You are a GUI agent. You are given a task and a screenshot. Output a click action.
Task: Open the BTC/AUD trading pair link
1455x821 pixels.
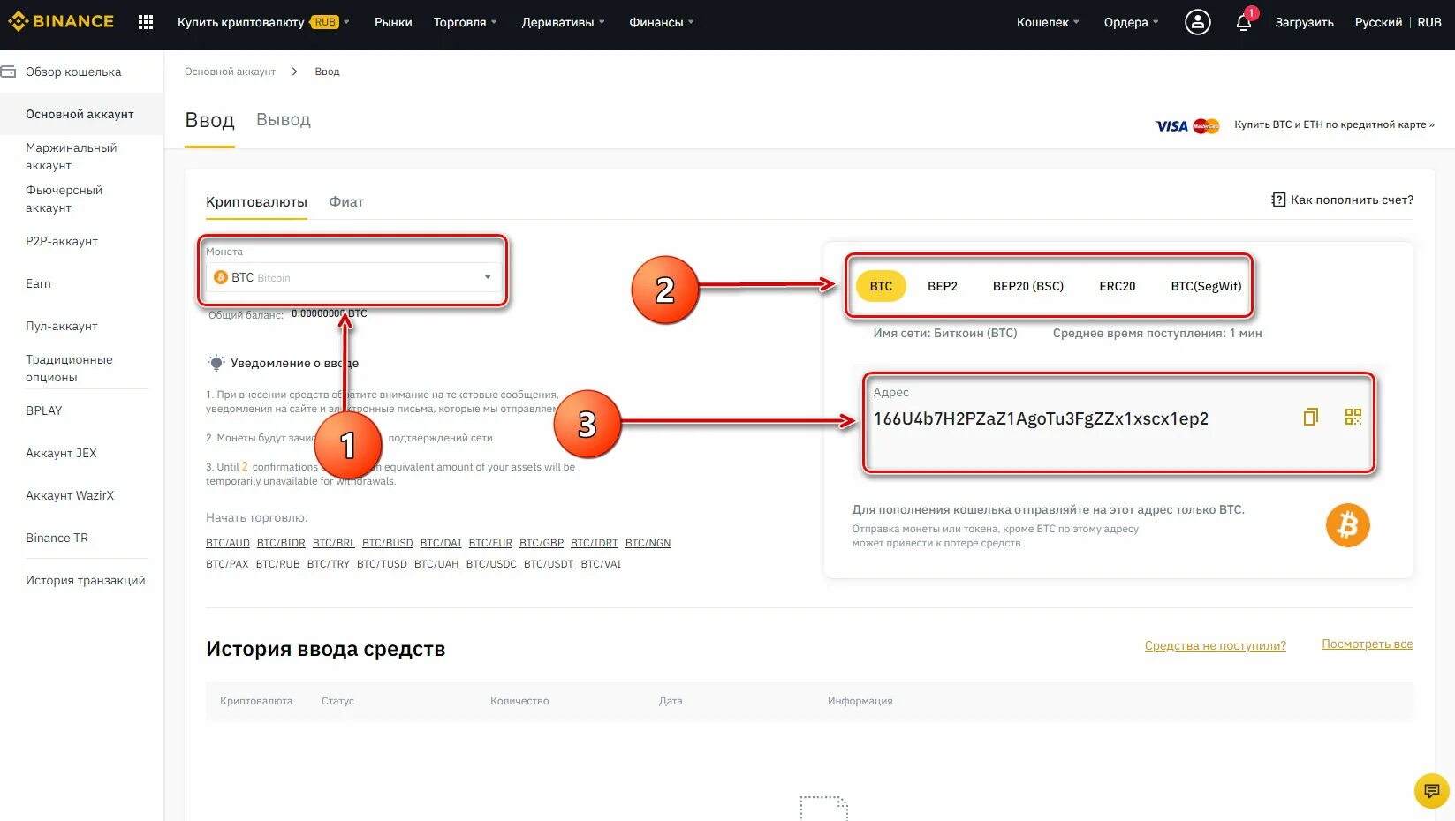tap(228, 543)
